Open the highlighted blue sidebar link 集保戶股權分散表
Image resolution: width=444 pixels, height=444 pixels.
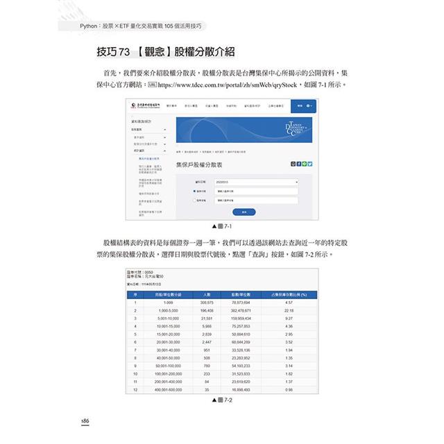pyautogui.click(x=149, y=159)
